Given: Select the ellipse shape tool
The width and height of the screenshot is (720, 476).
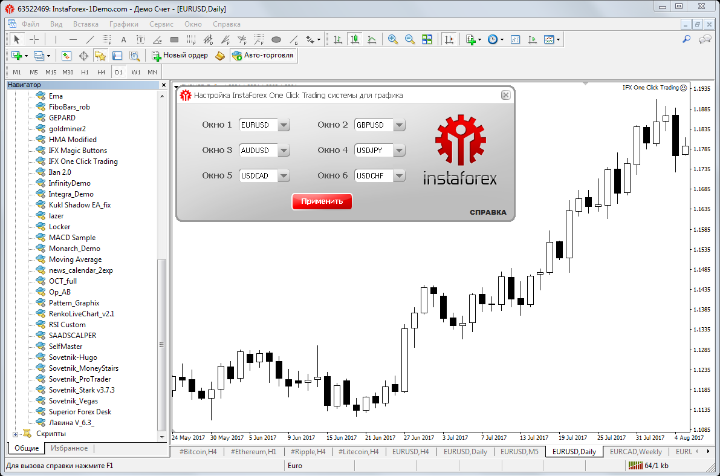Looking at the screenshot, I should 276,39.
